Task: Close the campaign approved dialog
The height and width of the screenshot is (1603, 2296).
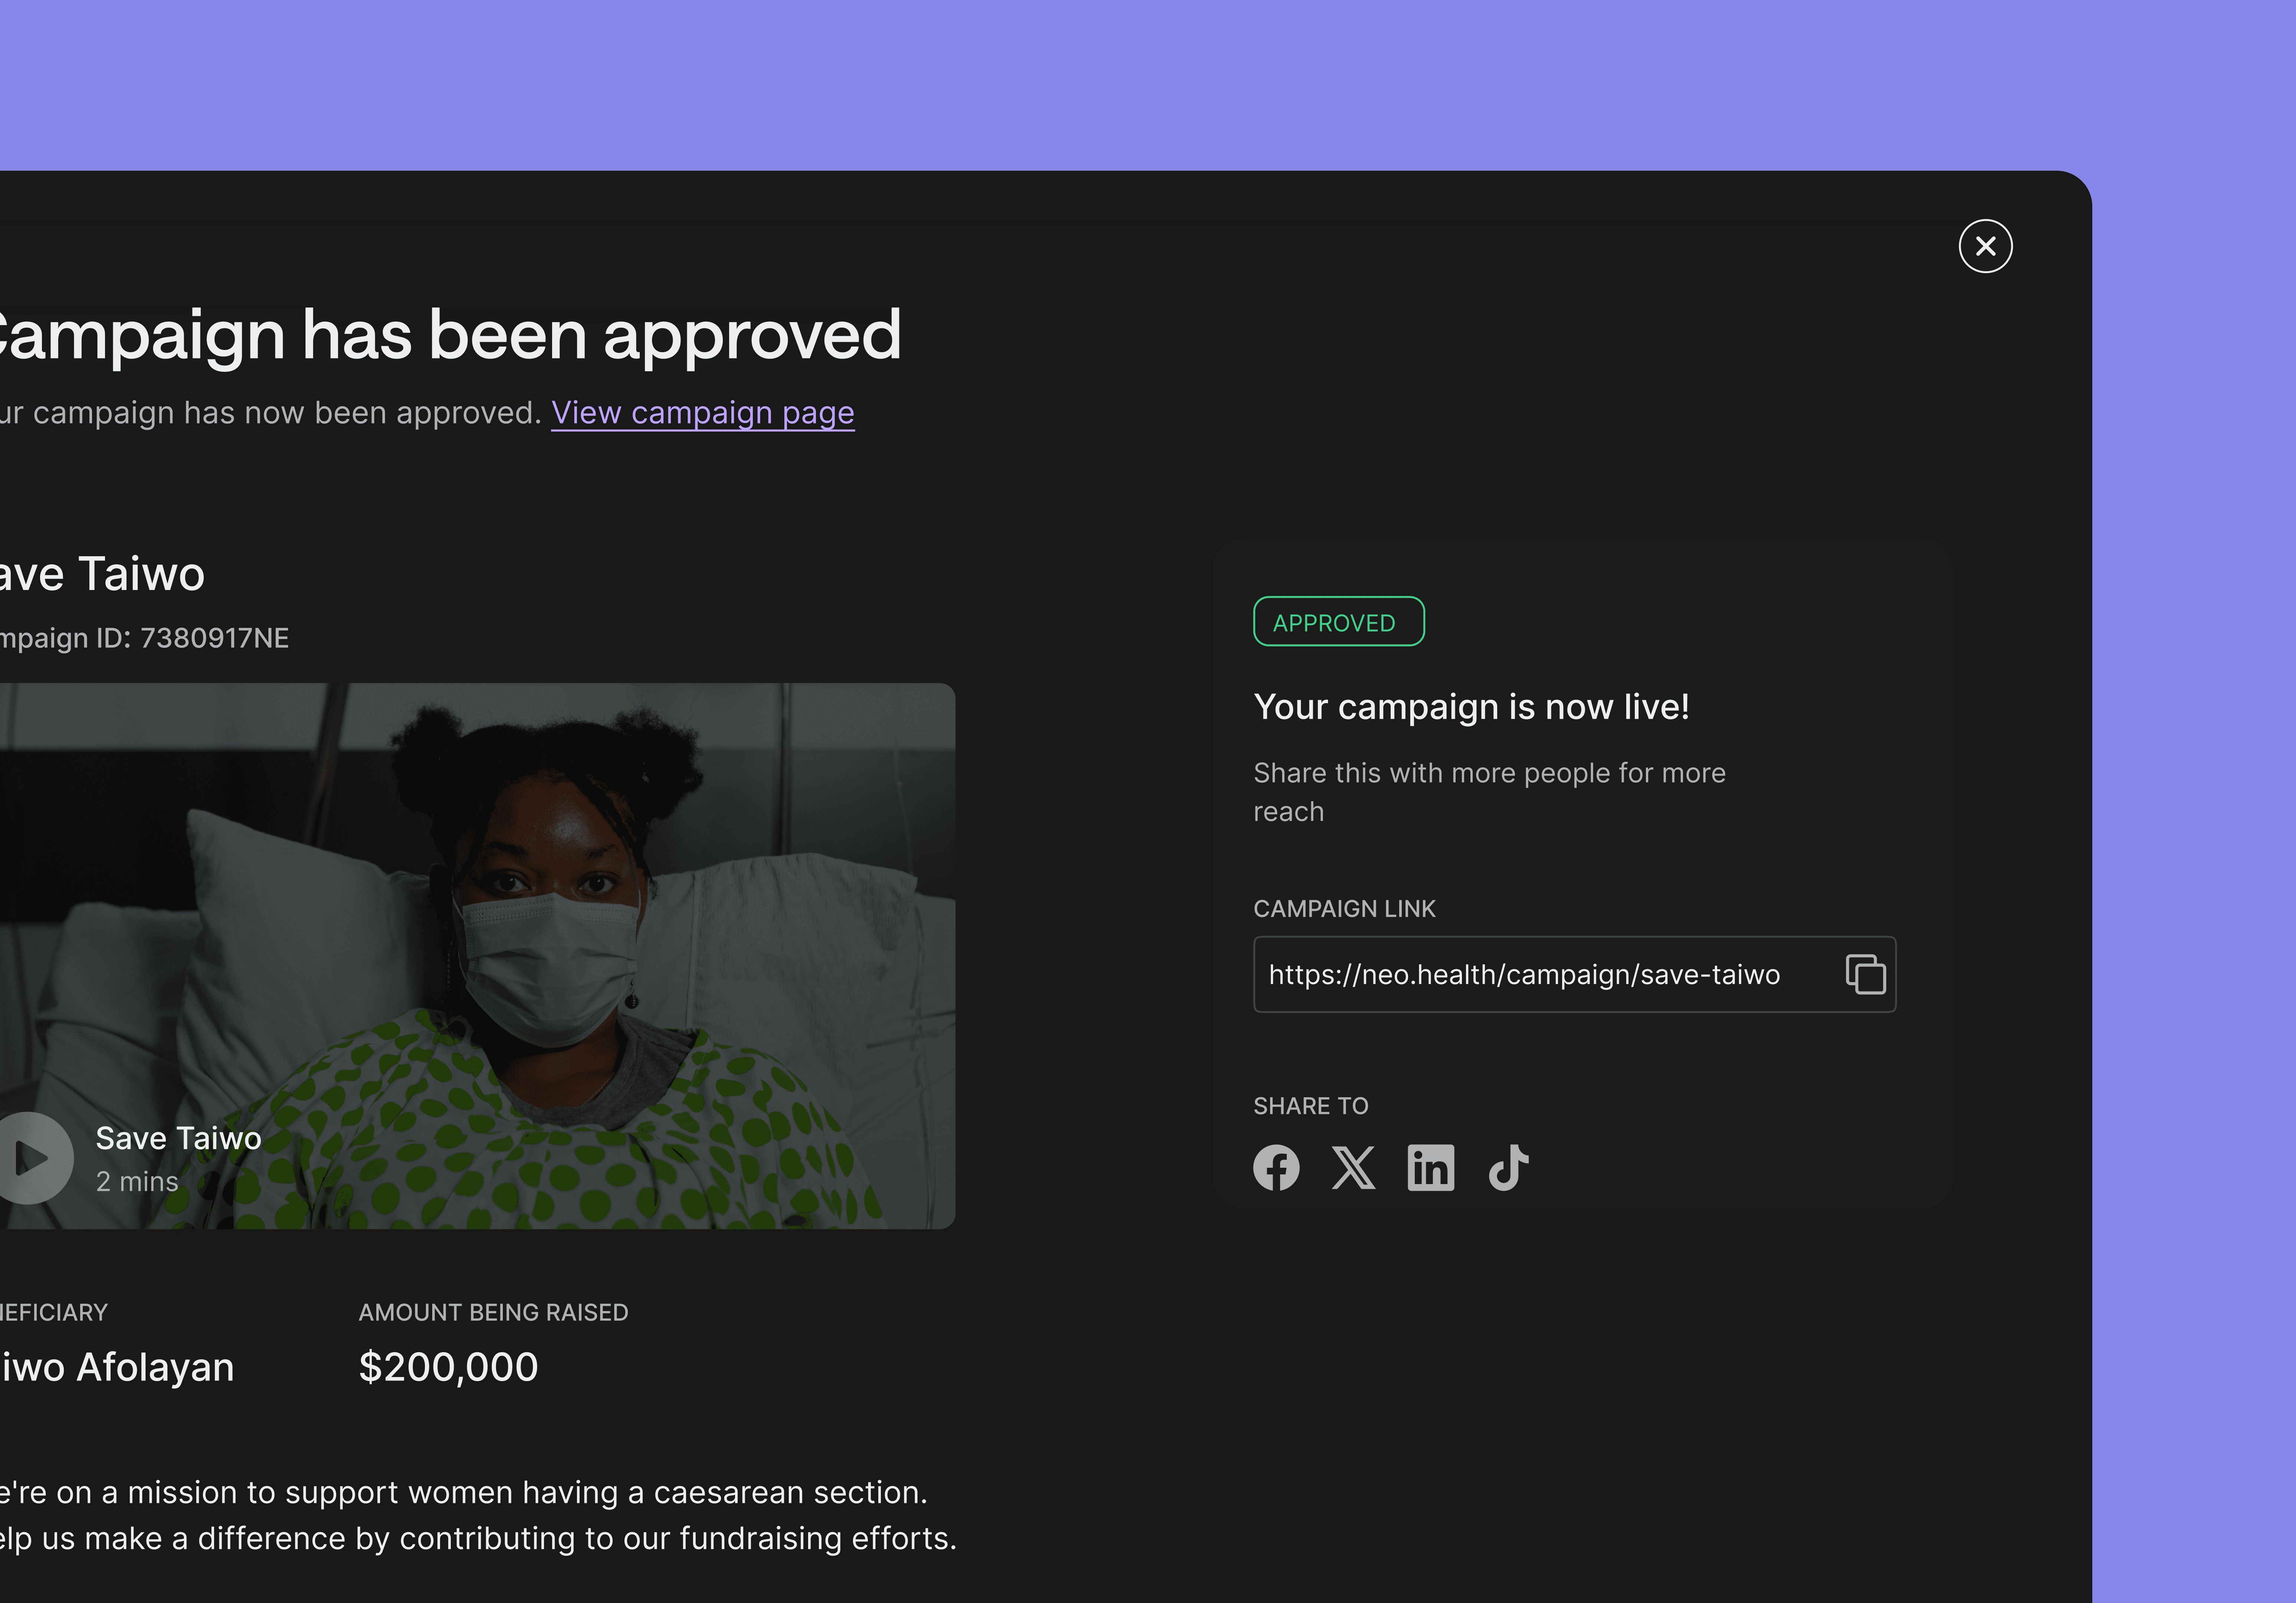Action: 1985,246
